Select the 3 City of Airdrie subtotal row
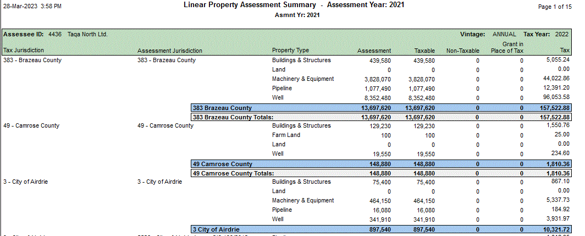This screenshot has width=585, height=236. coord(216,229)
